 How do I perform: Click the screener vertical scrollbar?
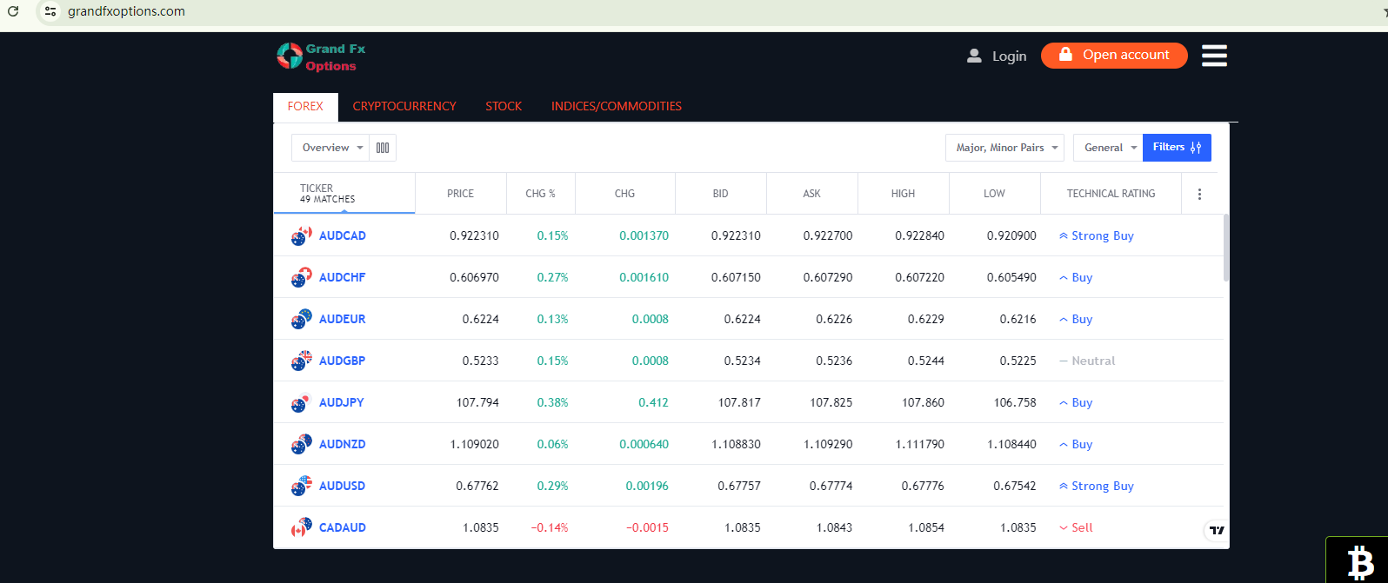[x=1226, y=248]
